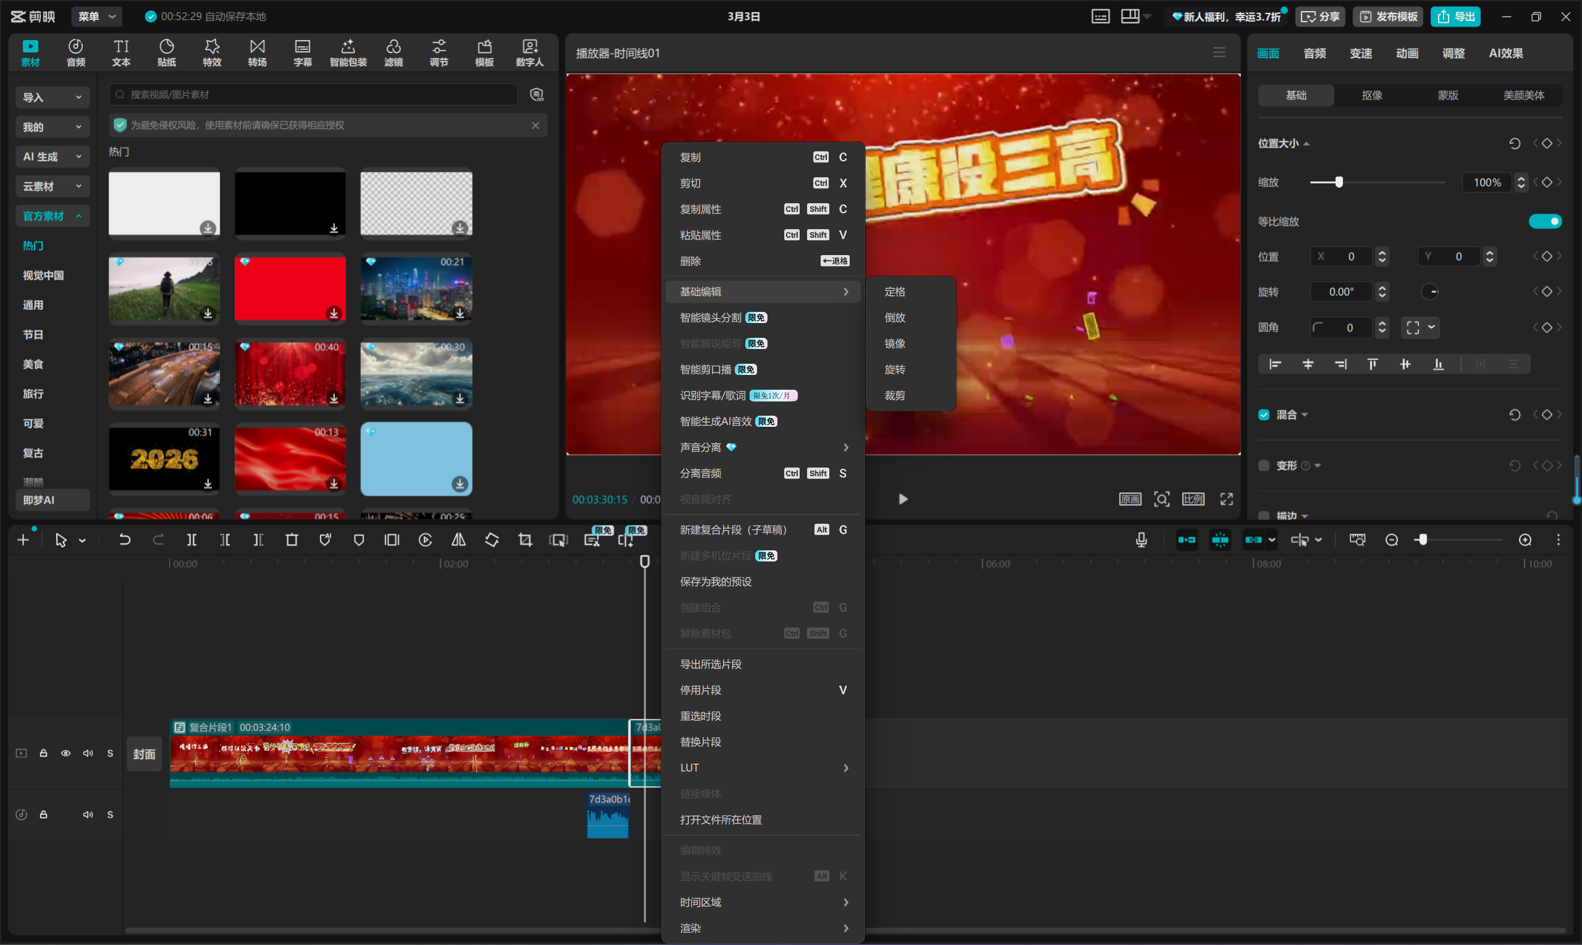Expand the 云素材 section
This screenshot has height=945, width=1582.
(53, 187)
